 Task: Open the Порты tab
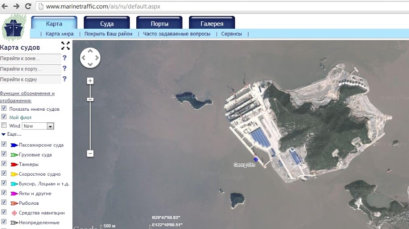click(159, 24)
